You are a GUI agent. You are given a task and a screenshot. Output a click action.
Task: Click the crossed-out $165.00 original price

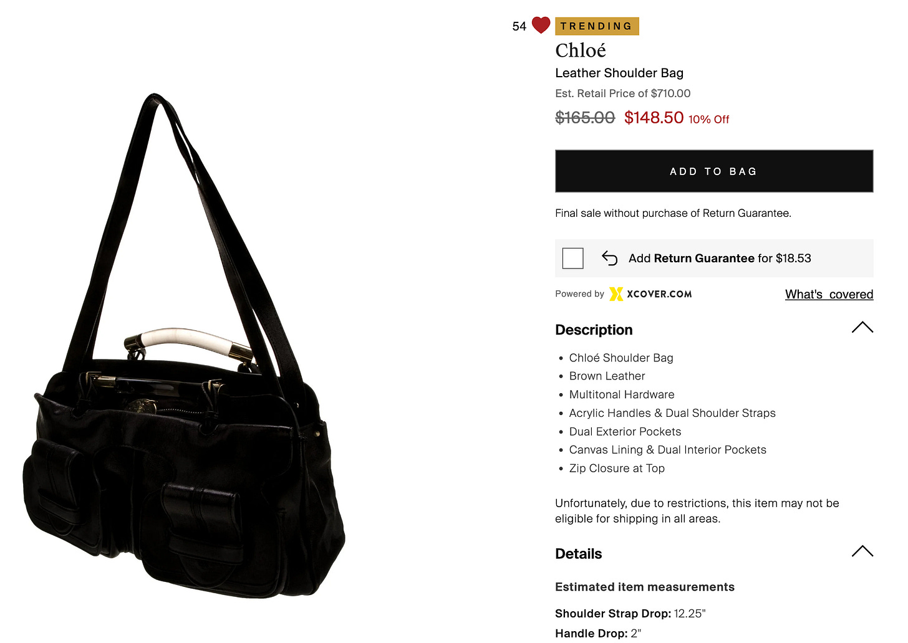point(585,117)
